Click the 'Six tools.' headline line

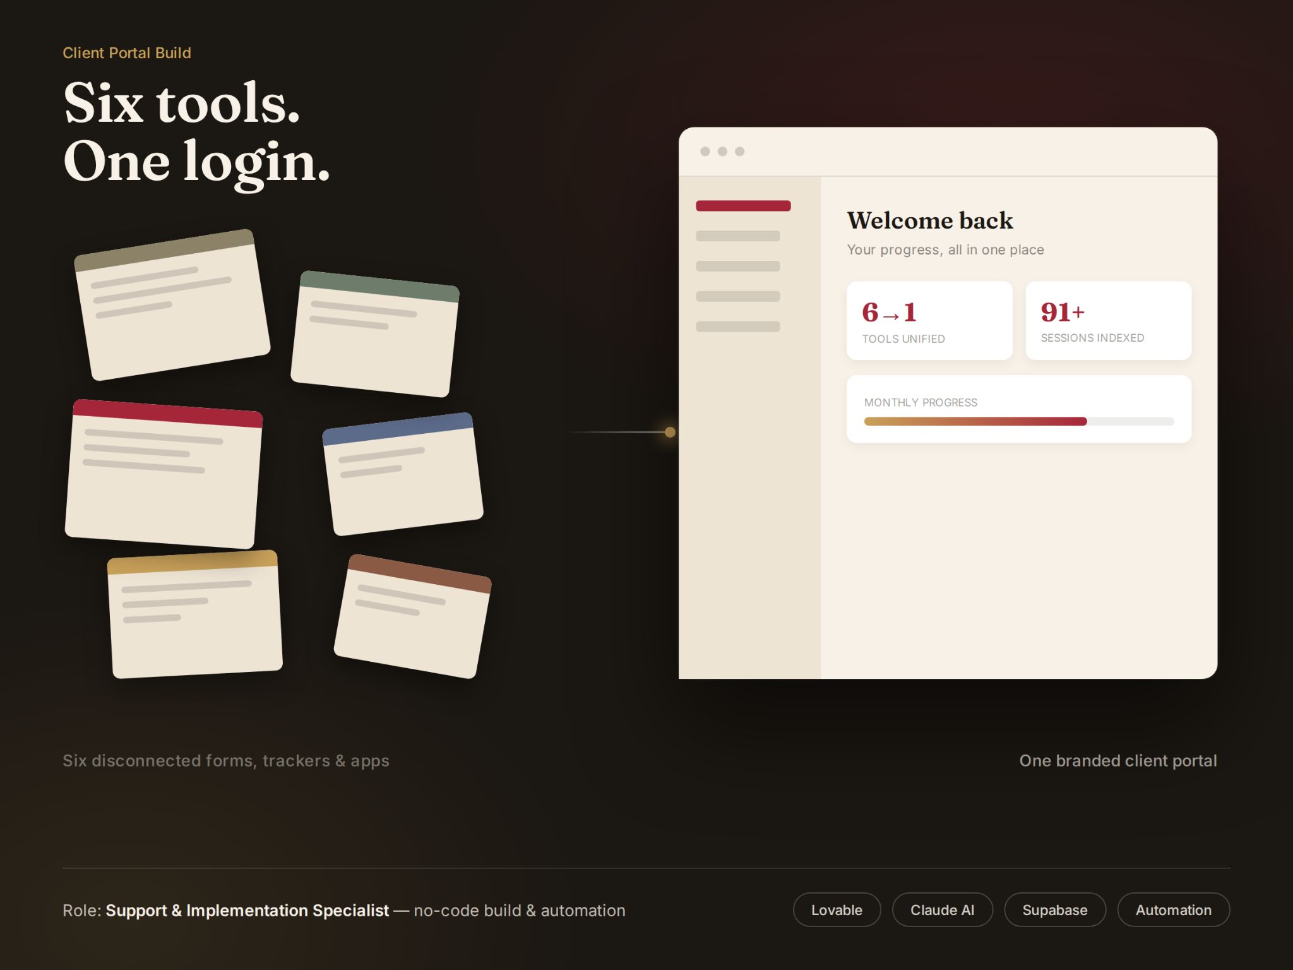click(x=182, y=103)
